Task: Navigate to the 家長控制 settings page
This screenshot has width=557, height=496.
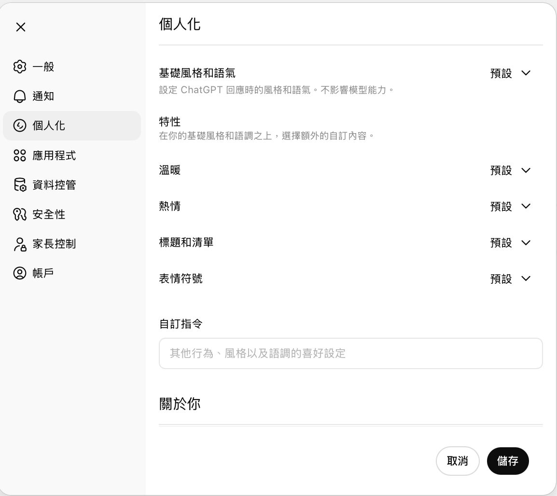Action: 53,244
